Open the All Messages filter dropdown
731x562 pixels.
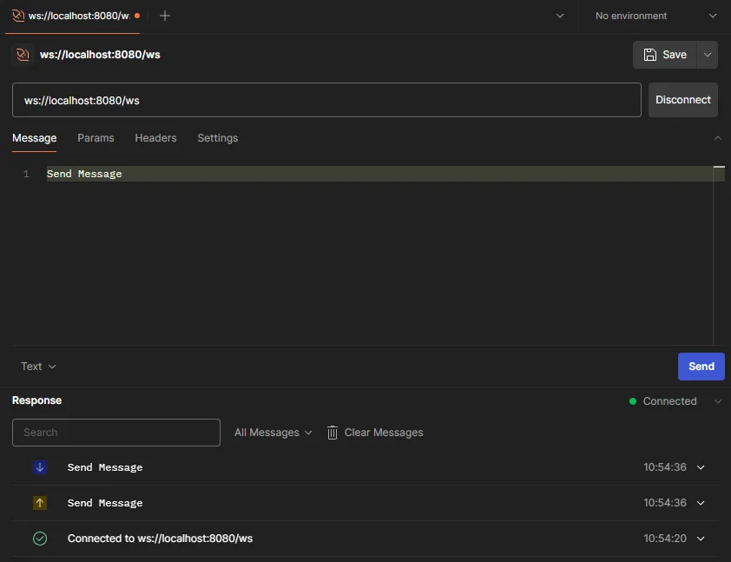[273, 433]
